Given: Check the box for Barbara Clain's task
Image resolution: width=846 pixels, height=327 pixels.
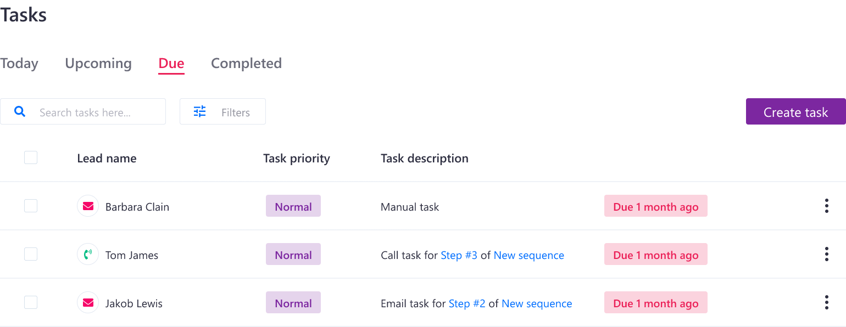Looking at the screenshot, I should pos(31,206).
